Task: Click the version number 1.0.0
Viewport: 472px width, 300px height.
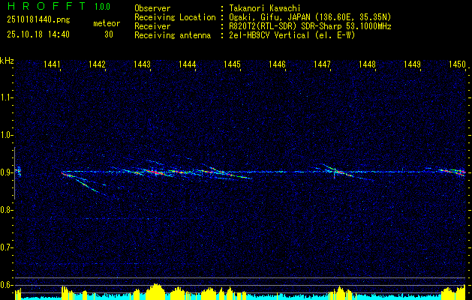Action: click(x=102, y=7)
